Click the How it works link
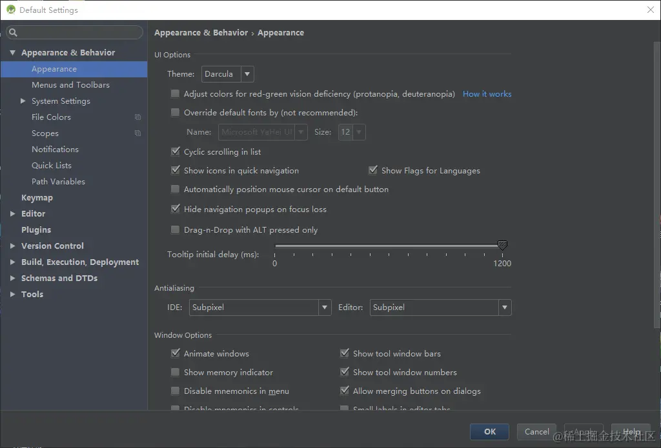The height and width of the screenshot is (448, 661). [x=487, y=94]
